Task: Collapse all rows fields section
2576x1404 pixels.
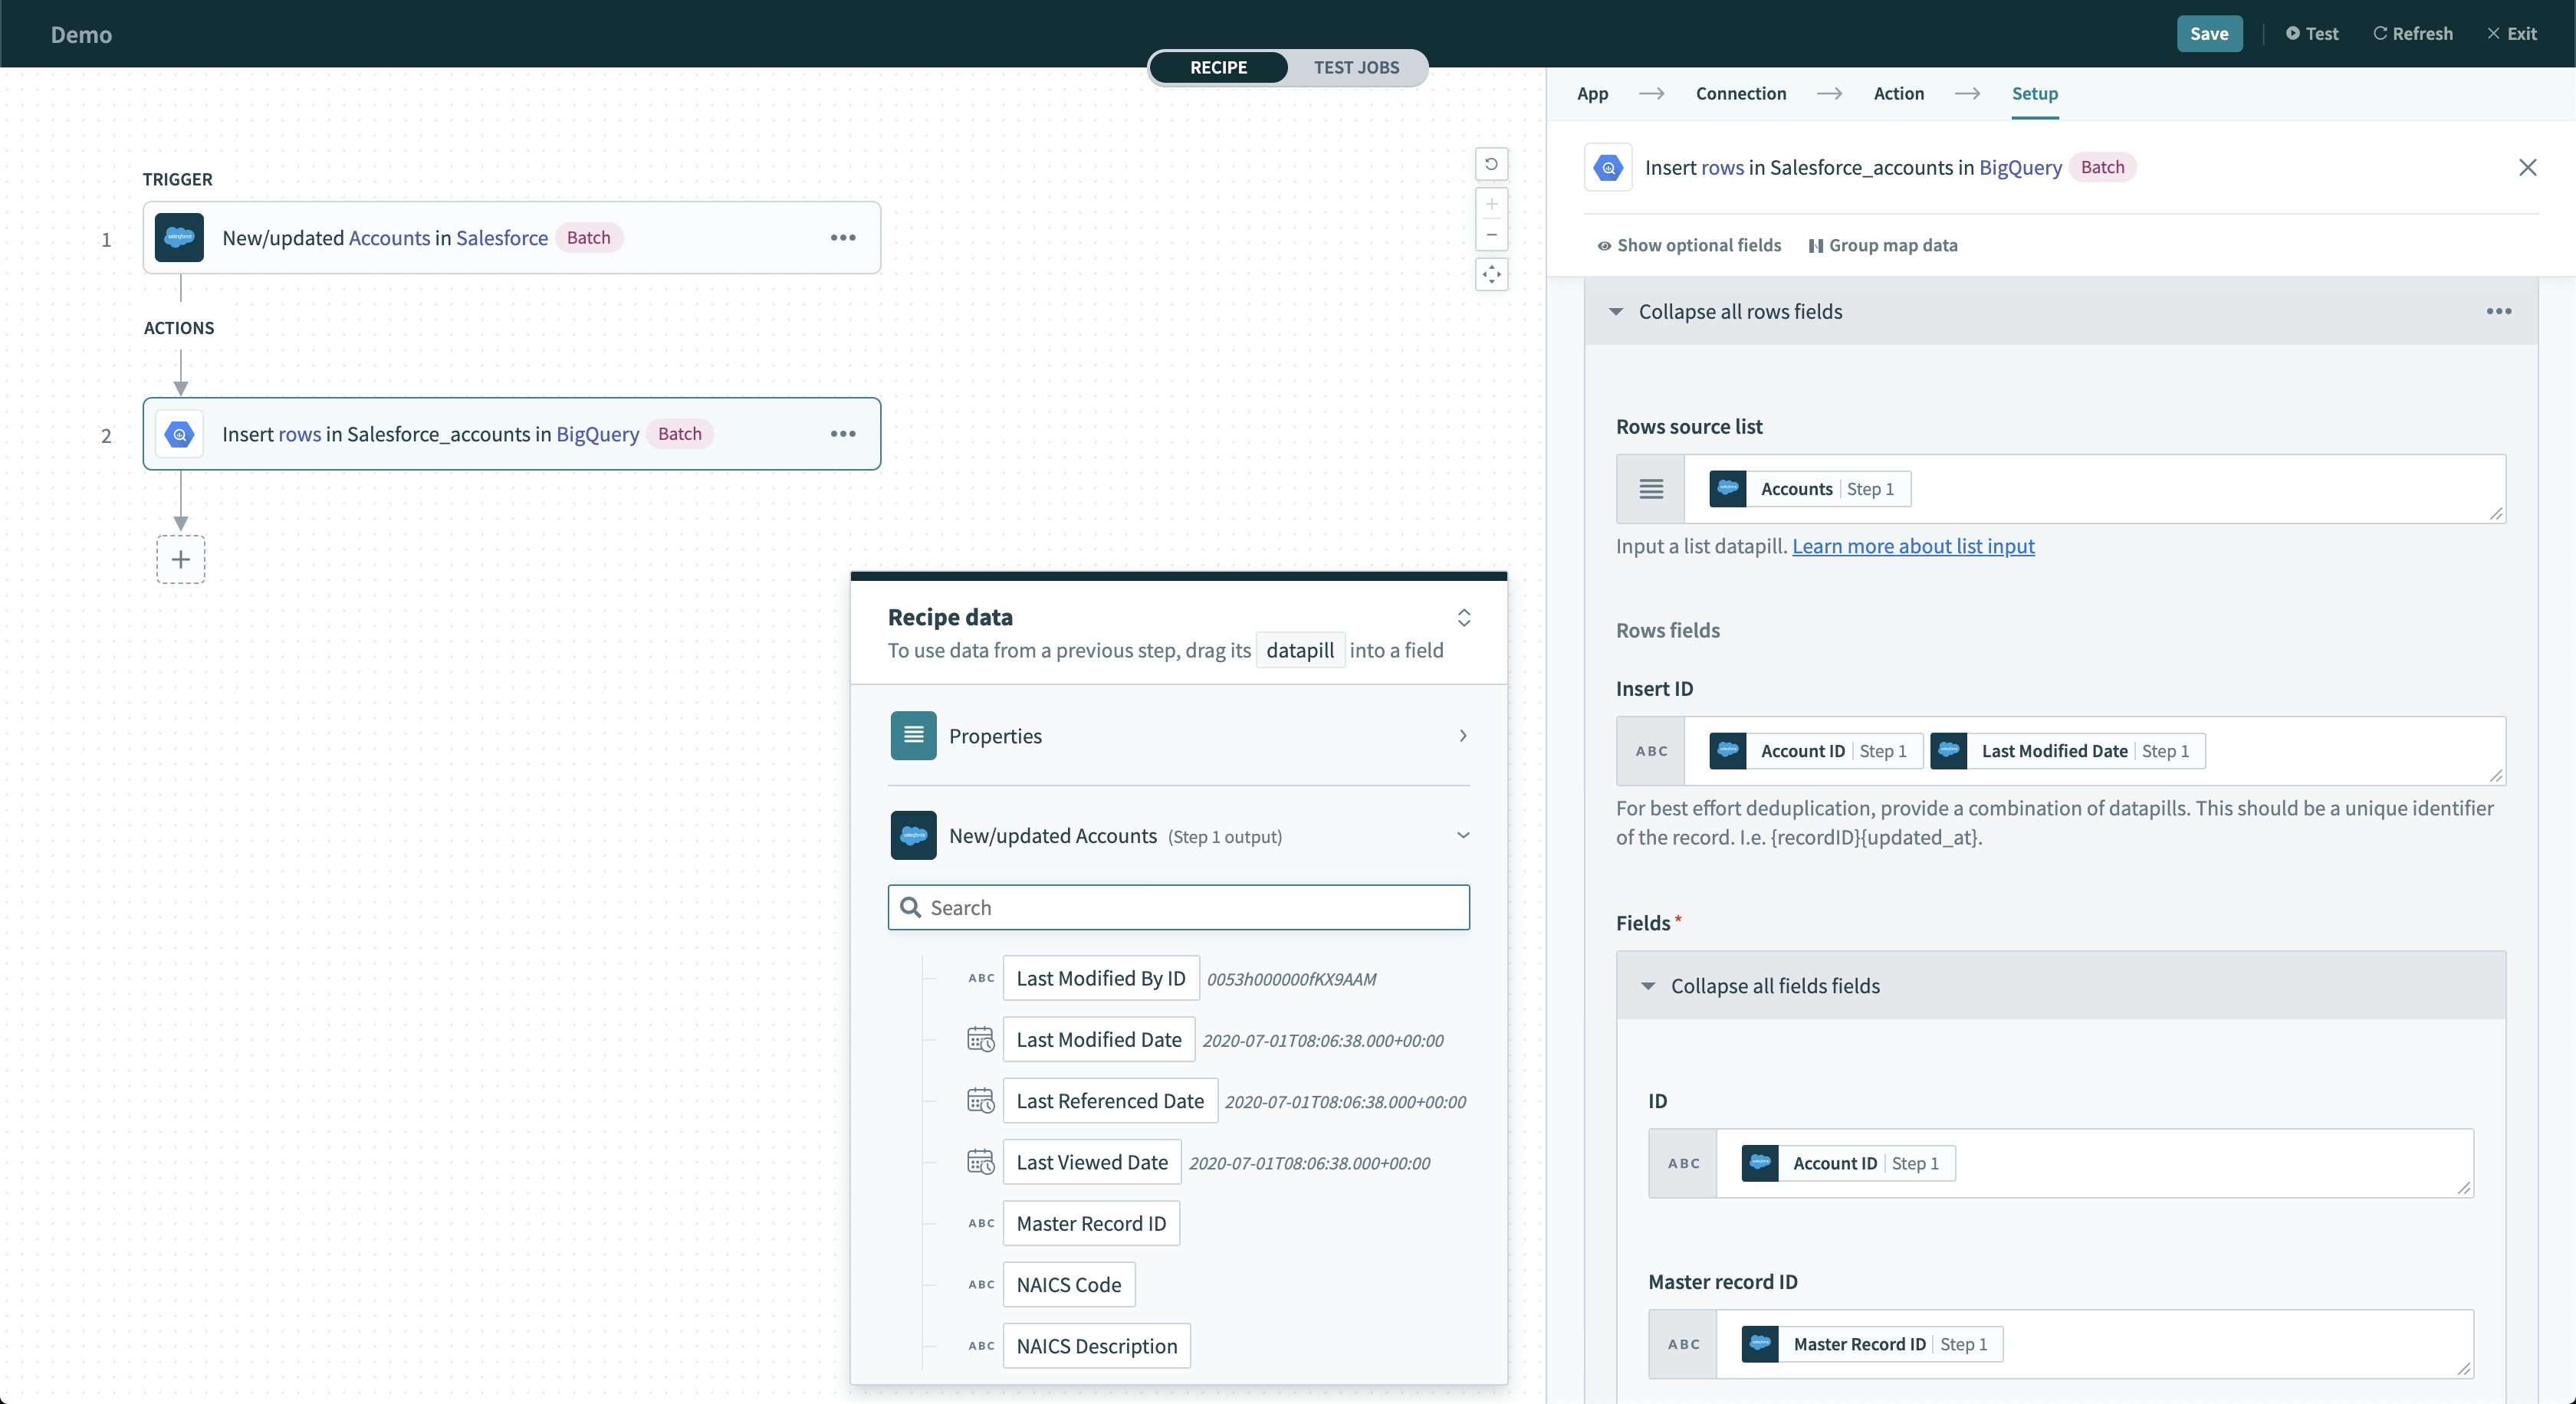Action: click(1739, 312)
